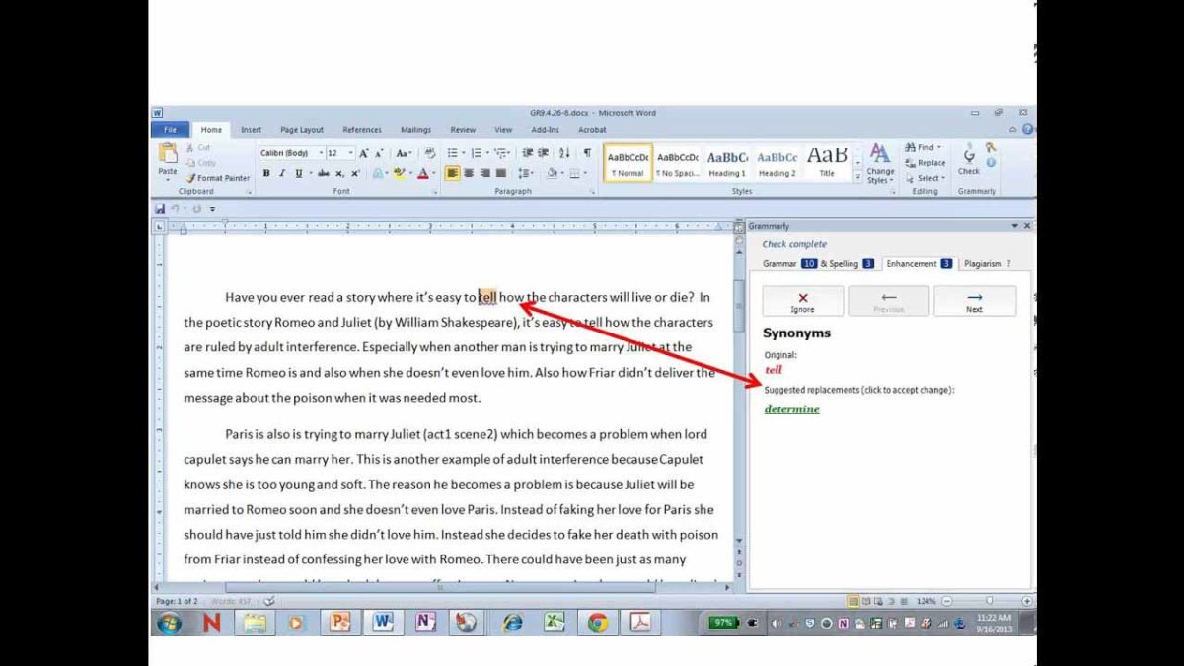This screenshot has width=1184, height=666.
Task: Open the font size dropdown
Action: (x=350, y=152)
